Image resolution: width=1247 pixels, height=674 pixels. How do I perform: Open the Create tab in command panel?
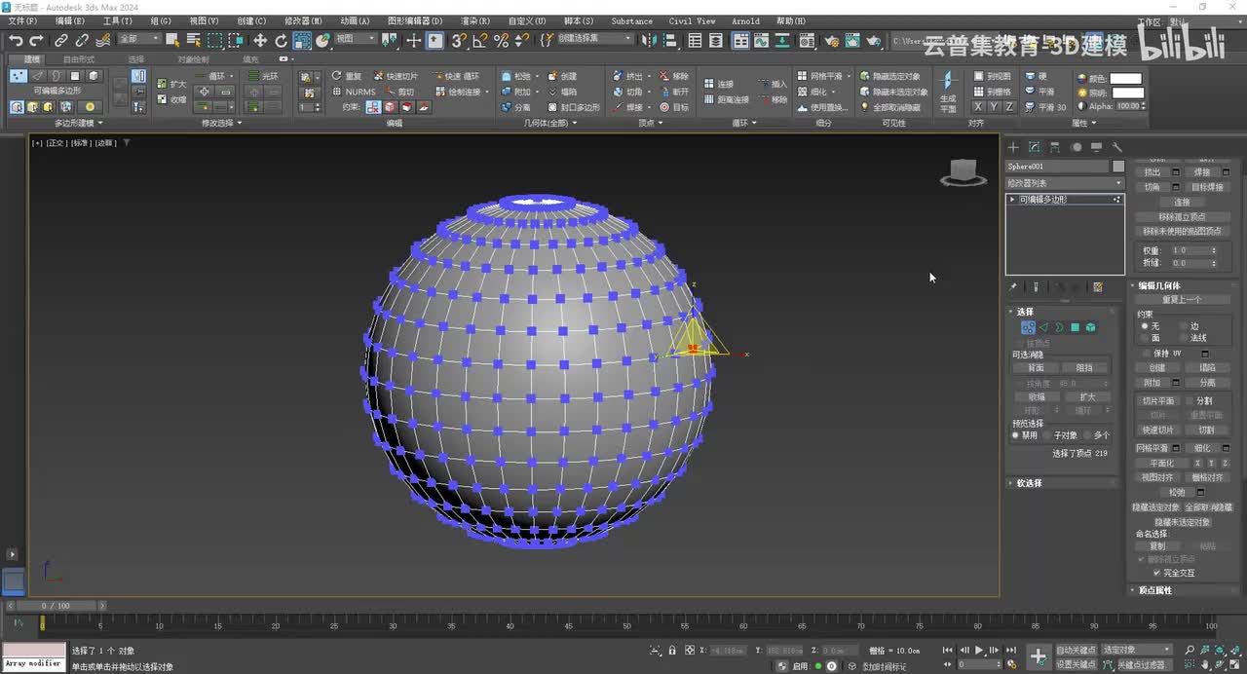[x=1013, y=147]
